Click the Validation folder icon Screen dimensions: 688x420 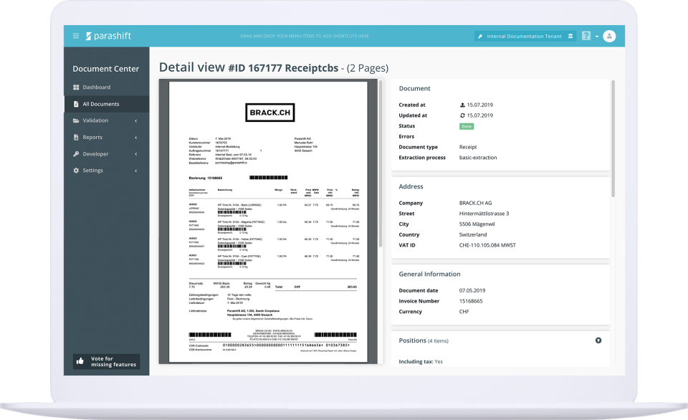pos(76,120)
